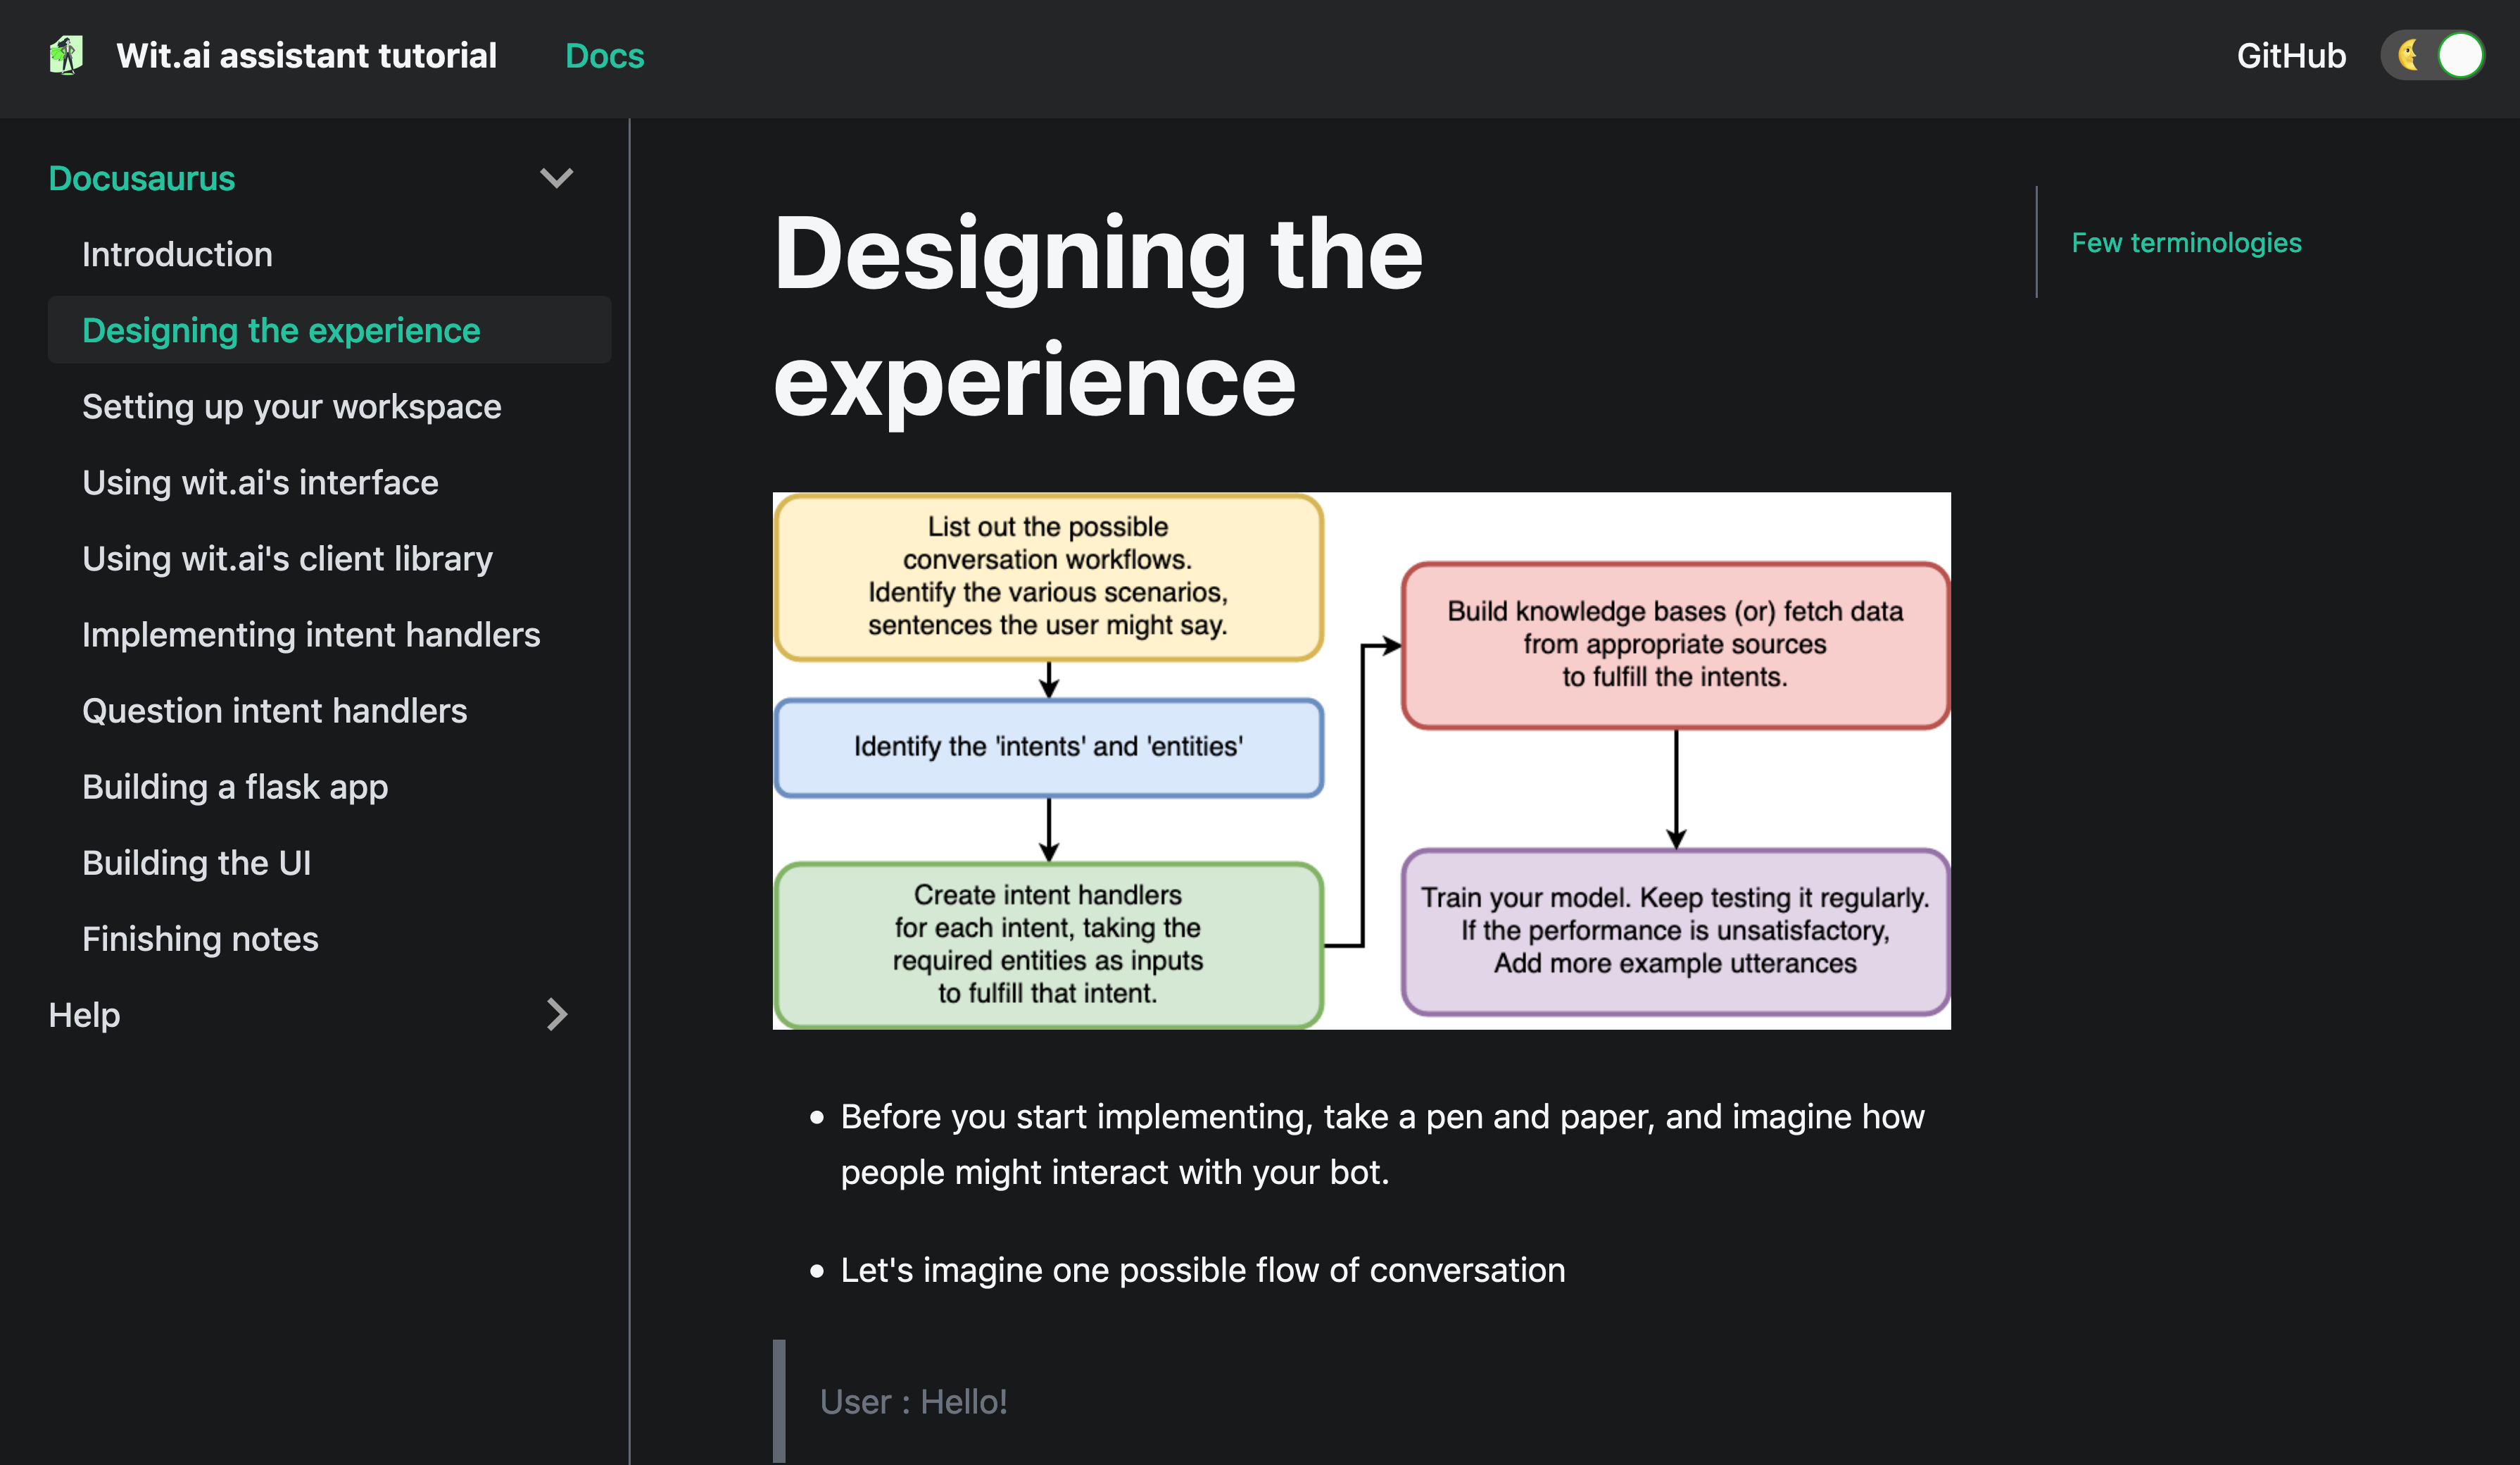Navigate to Using wit.ai's interface
Viewport: 2520px width, 1465px height.
pyautogui.click(x=260, y=482)
